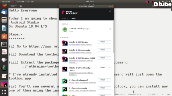Viewport: 172px width, 96px height.
Task: Open Terminal from the dock
Action: (4, 44)
